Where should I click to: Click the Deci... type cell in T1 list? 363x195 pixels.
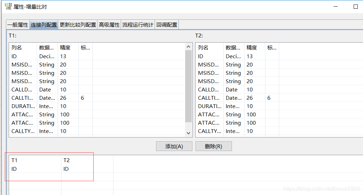pos(47,56)
